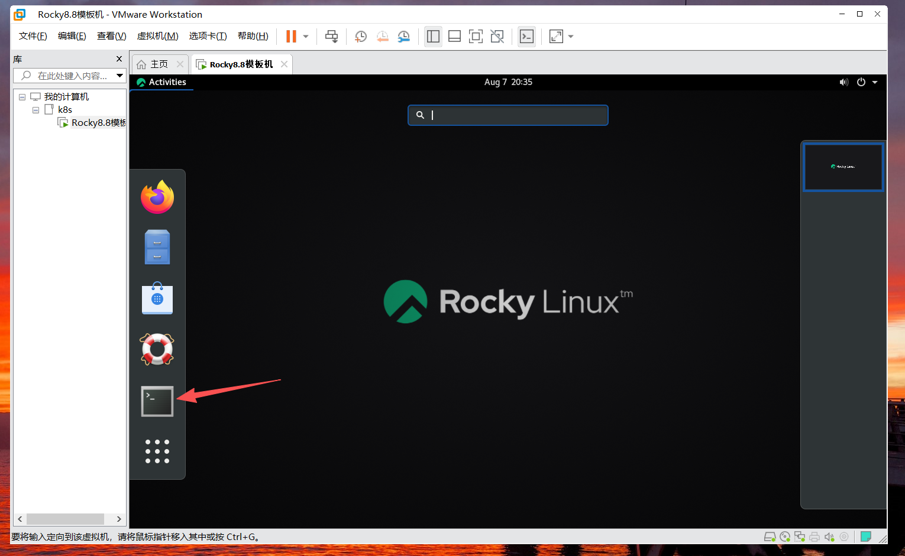Open the library search filter dropdown
This screenshot has height=556, width=905.
point(120,76)
